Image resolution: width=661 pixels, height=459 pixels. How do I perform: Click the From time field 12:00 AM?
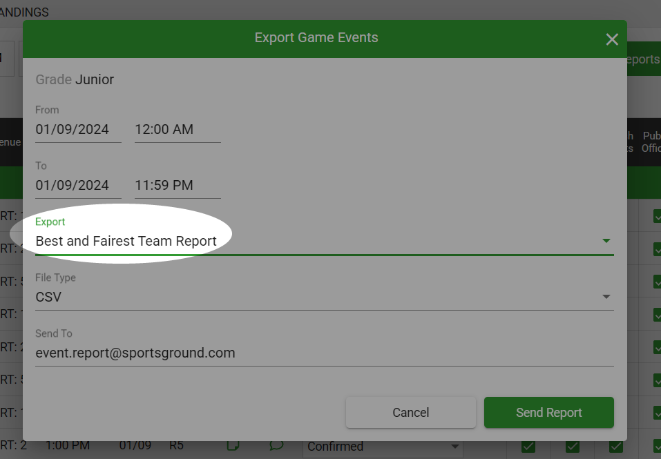[178, 129]
